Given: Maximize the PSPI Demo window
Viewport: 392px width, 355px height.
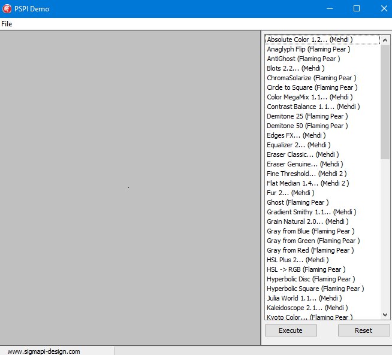Looking at the screenshot, I should click(357, 9).
